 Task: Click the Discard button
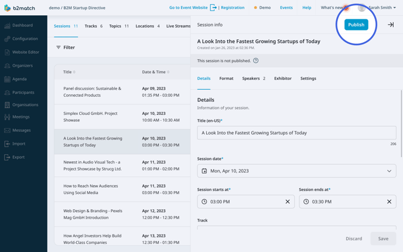[353, 239]
